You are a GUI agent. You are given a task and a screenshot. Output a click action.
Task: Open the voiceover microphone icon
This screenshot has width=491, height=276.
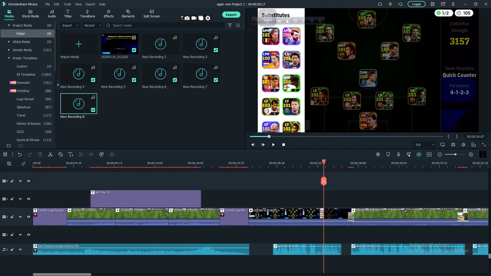pos(399,154)
